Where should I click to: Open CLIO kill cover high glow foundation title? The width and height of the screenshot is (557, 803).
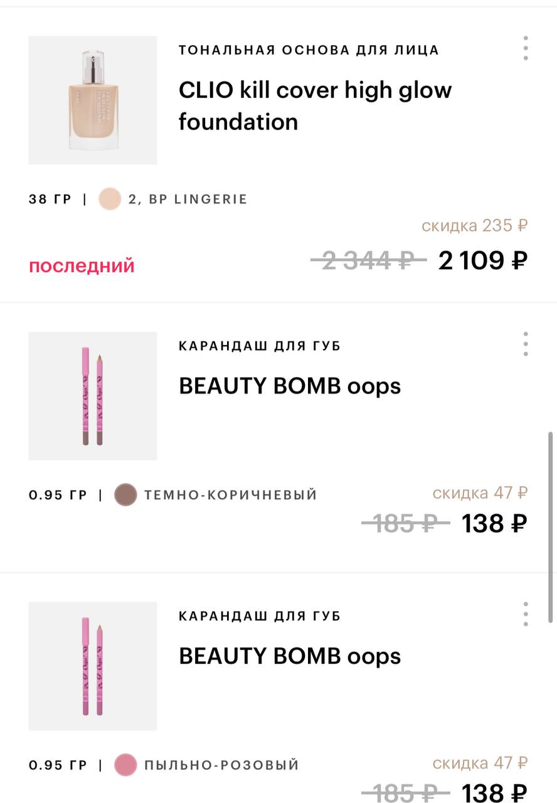315,105
